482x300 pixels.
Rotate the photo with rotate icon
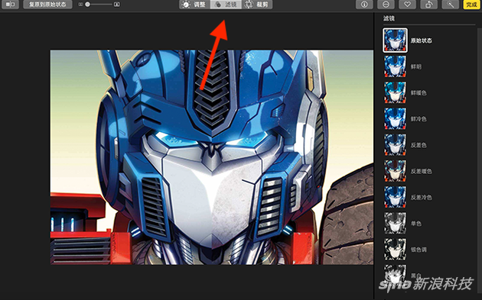428,5
